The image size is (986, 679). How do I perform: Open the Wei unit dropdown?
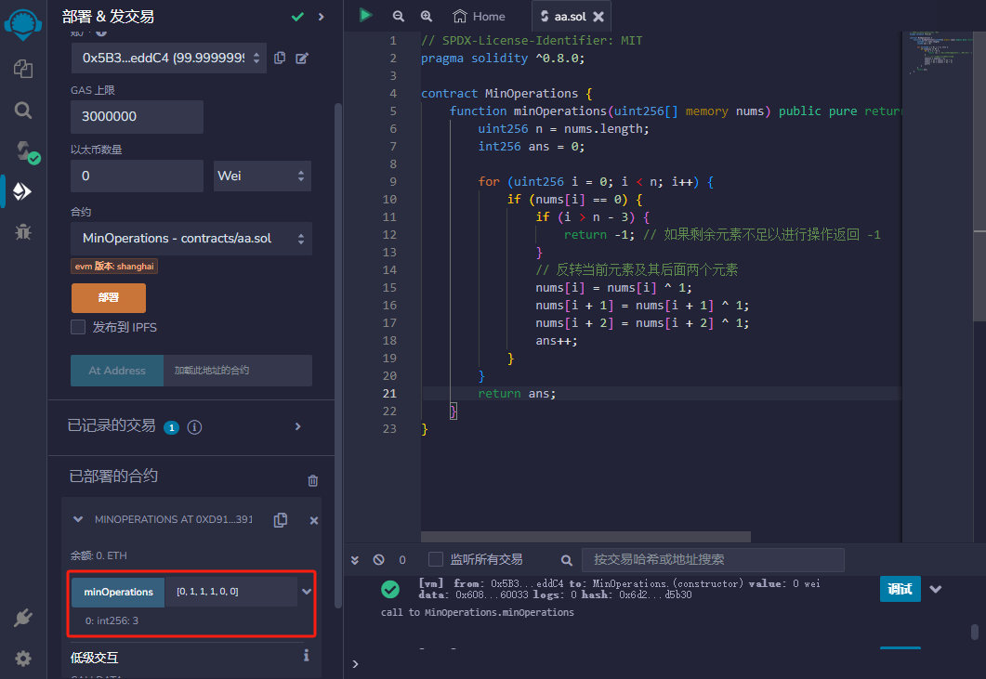[262, 176]
